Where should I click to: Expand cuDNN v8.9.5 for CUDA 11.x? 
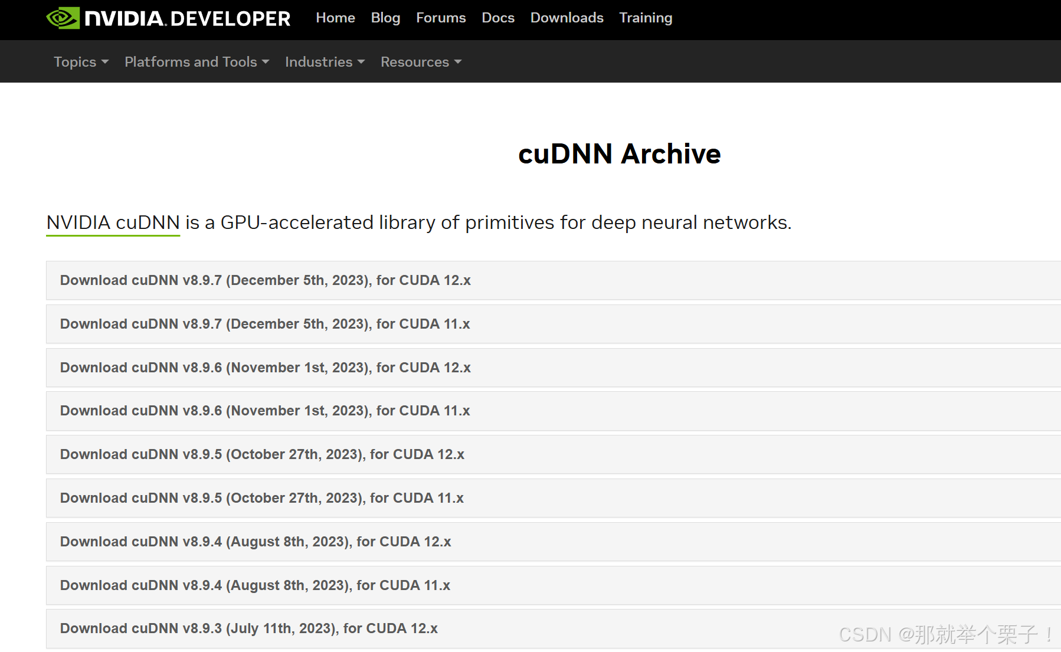tap(554, 498)
